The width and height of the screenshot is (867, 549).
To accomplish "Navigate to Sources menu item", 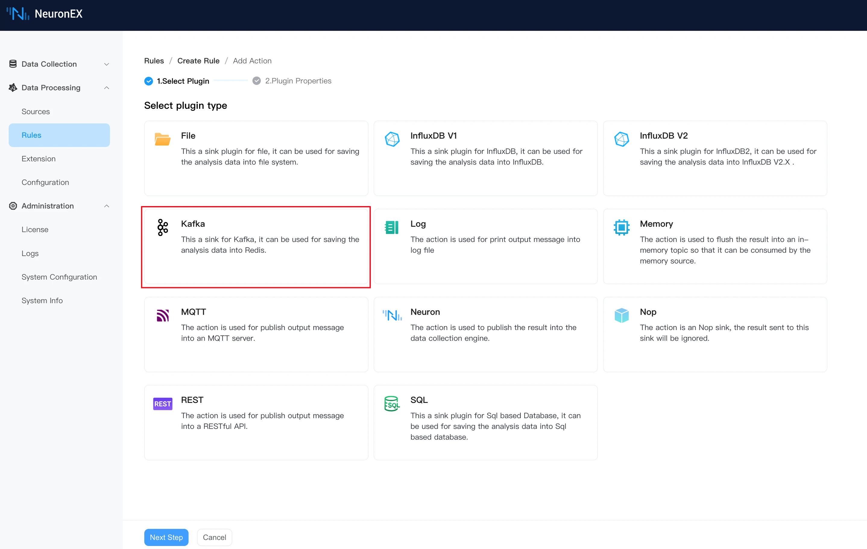I will coord(35,111).
